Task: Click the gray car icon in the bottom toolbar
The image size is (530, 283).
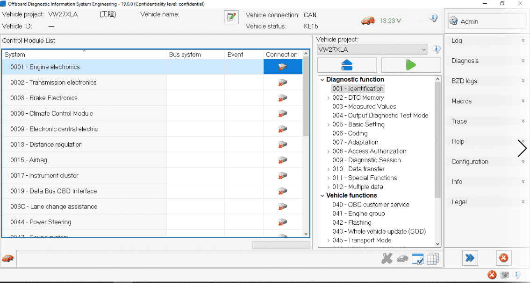Action: [402, 258]
